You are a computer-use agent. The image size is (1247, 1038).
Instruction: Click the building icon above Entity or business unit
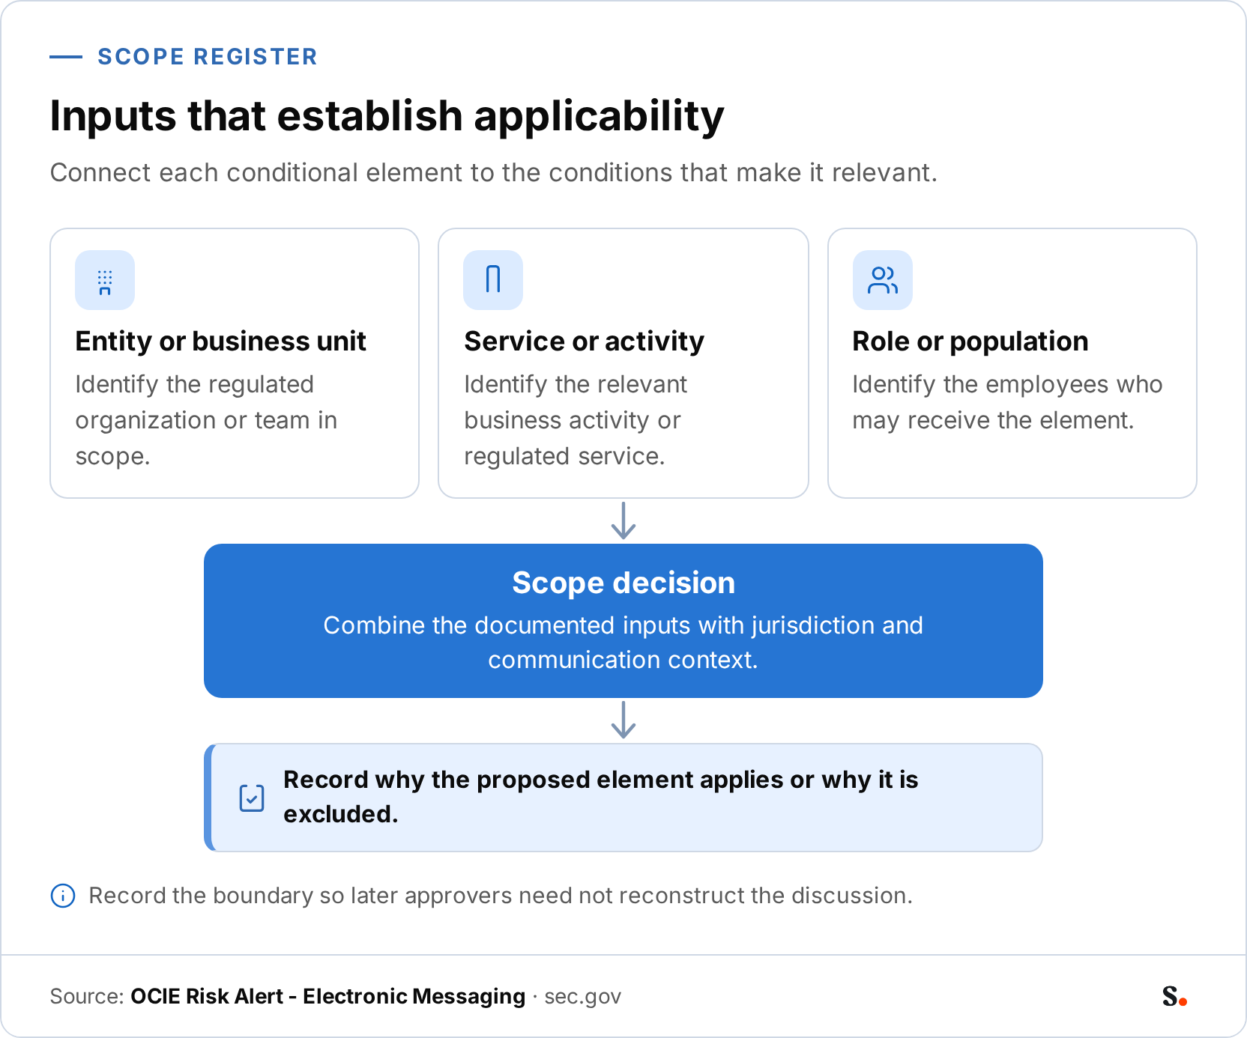105,280
